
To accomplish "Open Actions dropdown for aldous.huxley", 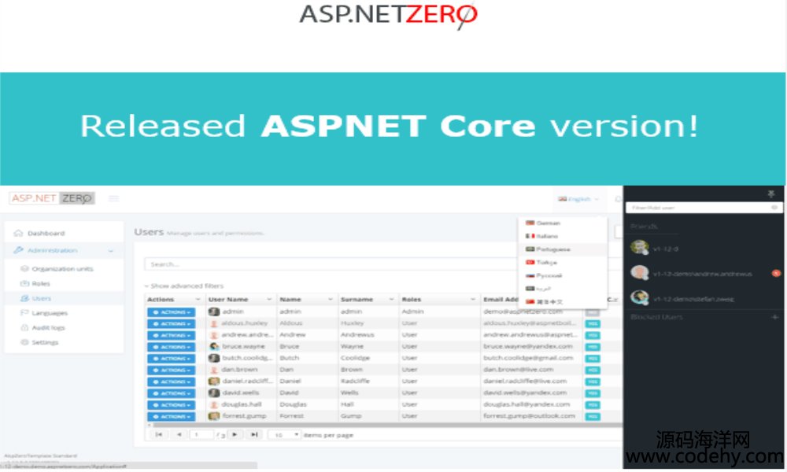I will pos(171,323).
